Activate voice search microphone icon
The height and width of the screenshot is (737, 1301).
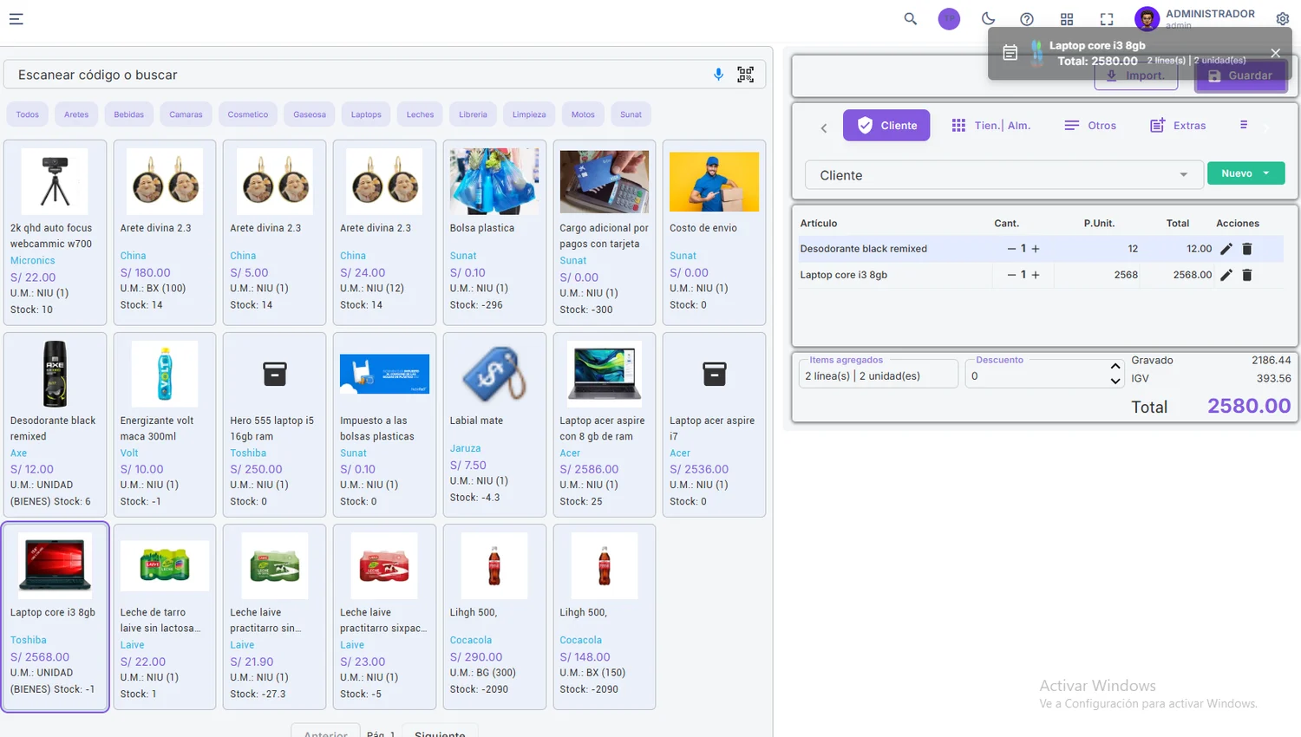[x=718, y=75]
